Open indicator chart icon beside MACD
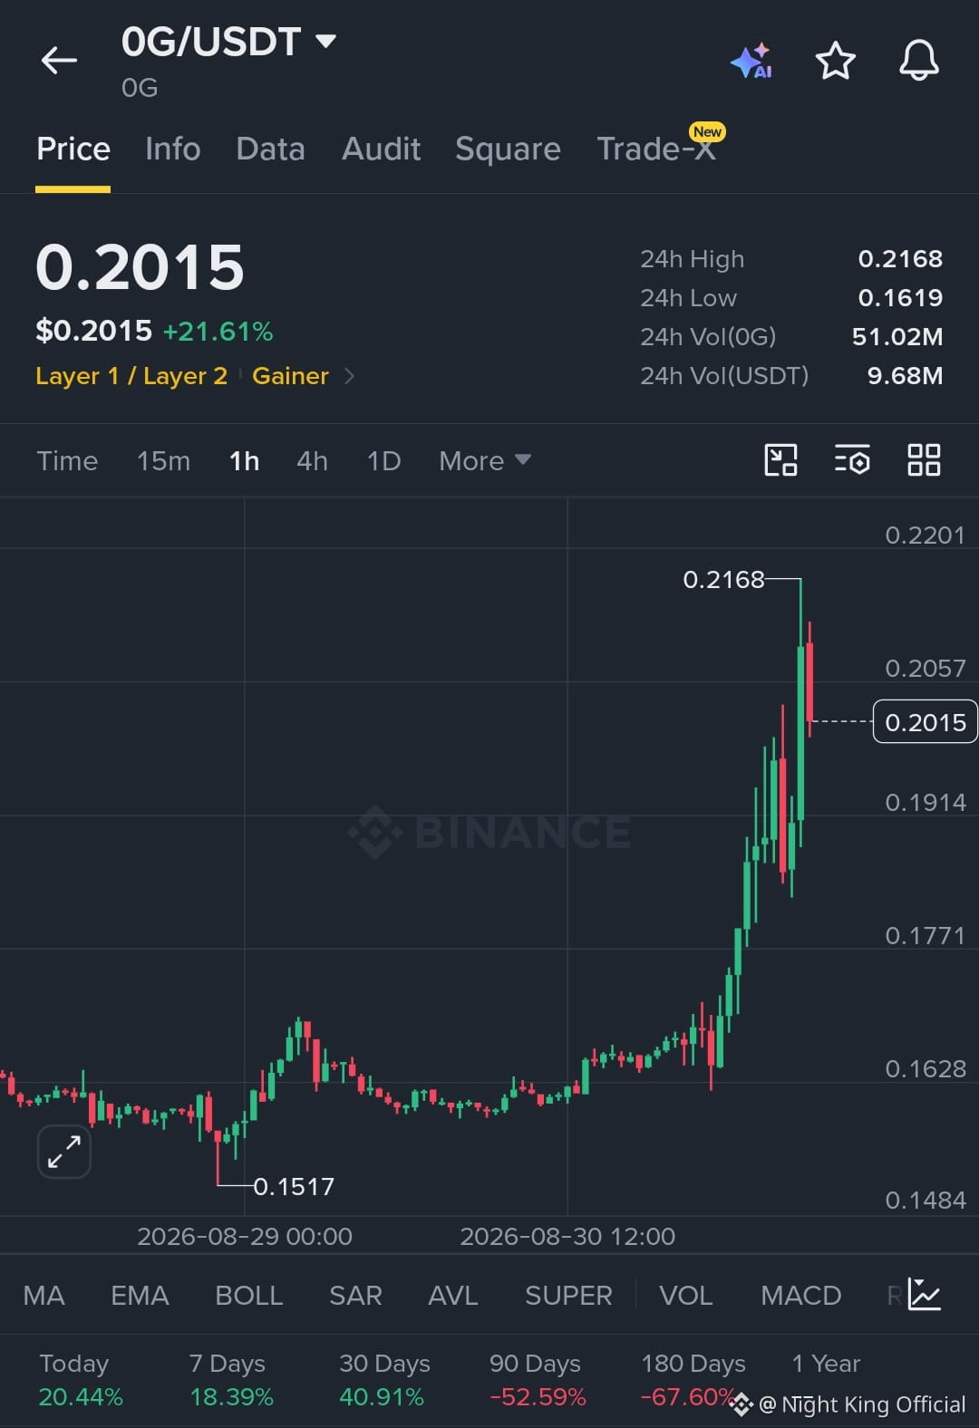This screenshot has height=1428, width=979. pos(924,1295)
